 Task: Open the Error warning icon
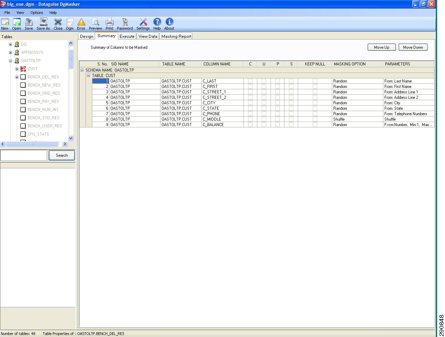click(x=81, y=24)
